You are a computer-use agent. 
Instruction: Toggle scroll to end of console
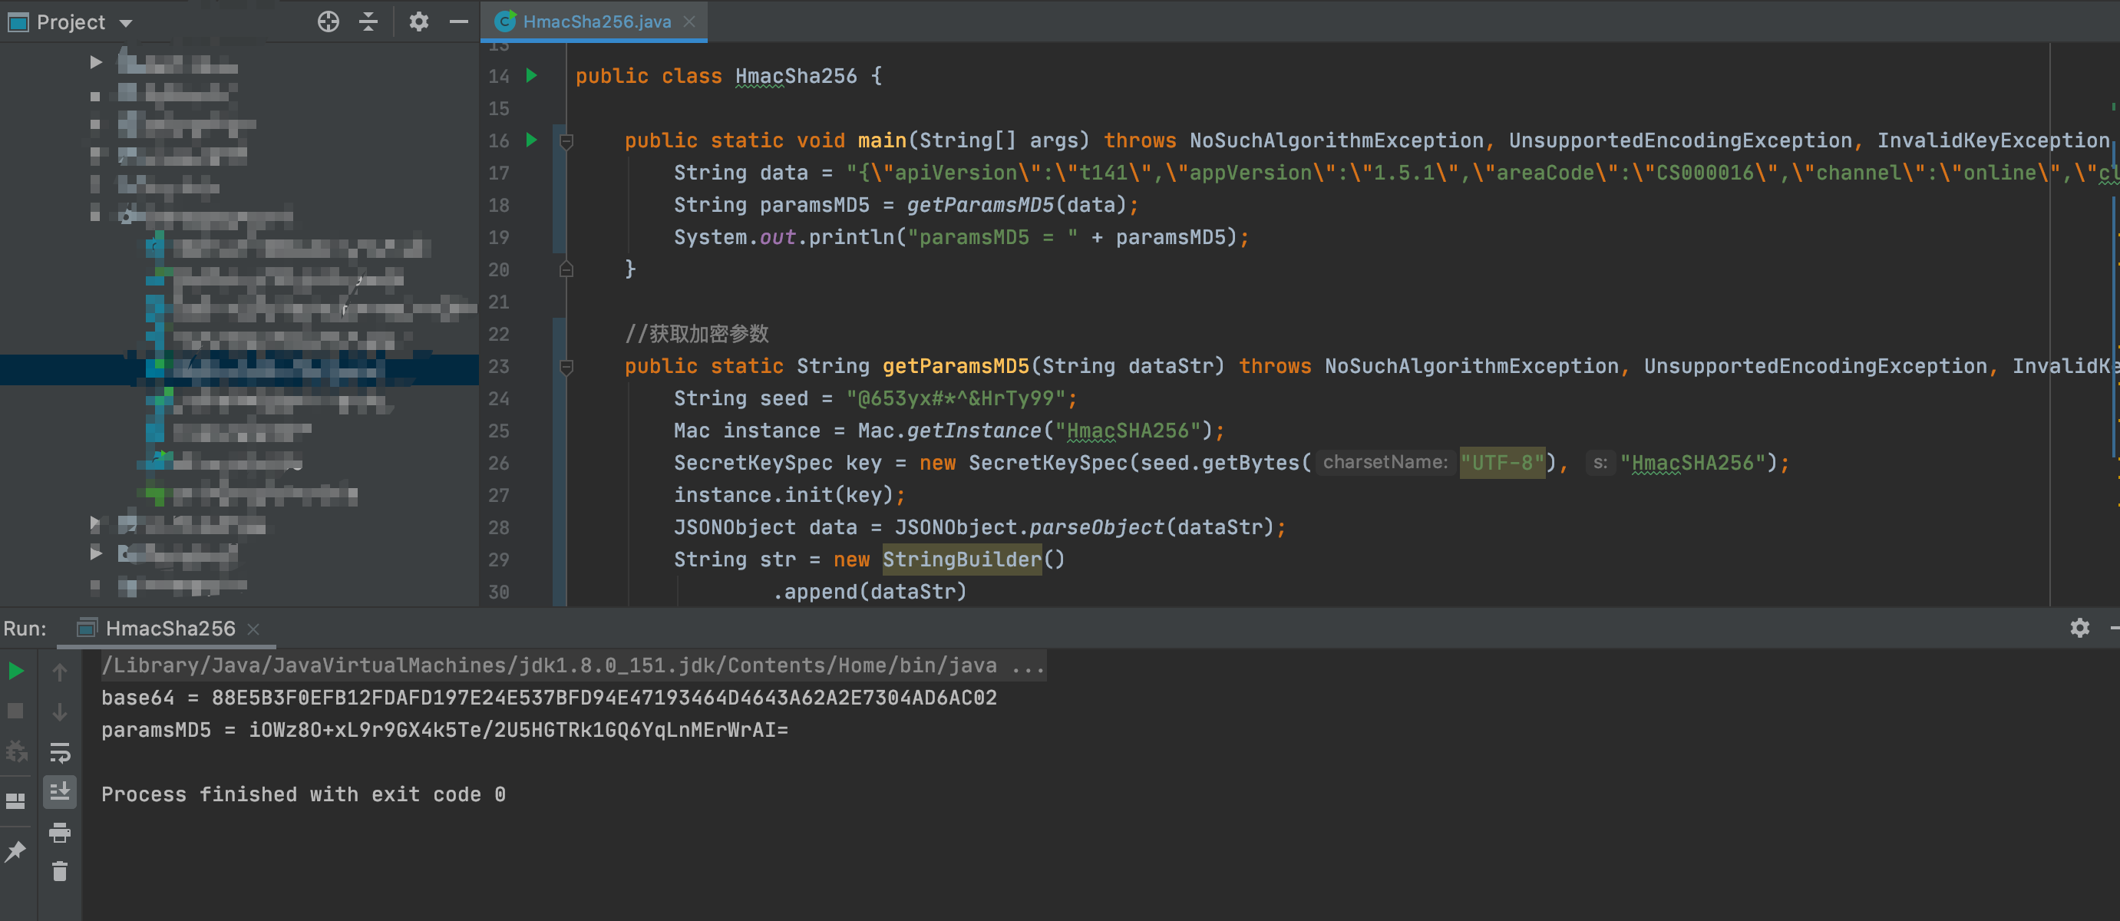tap(59, 792)
